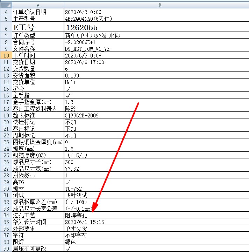Click cell with name 陈玲
249x252 pixels.
pos(156,109)
